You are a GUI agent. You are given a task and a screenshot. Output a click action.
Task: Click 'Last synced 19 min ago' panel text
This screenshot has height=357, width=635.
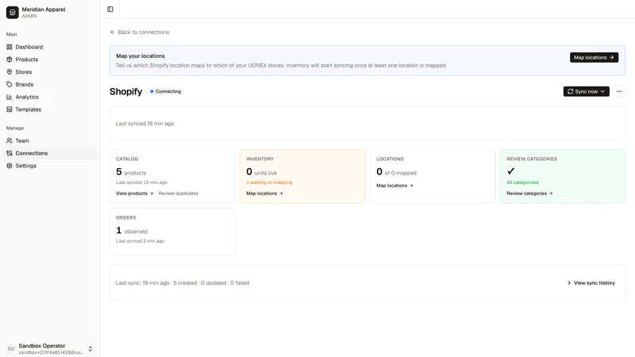[x=144, y=124]
